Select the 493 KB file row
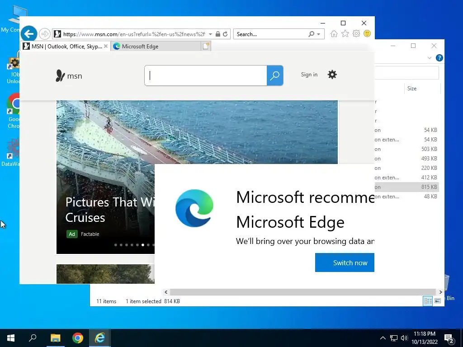The height and width of the screenshot is (347, 463). coord(406,159)
